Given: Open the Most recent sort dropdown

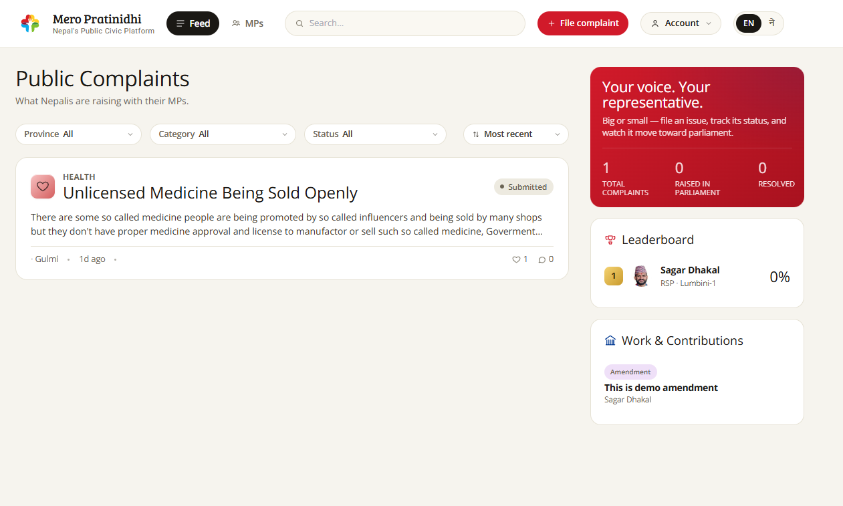Looking at the screenshot, I should click(x=515, y=134).
